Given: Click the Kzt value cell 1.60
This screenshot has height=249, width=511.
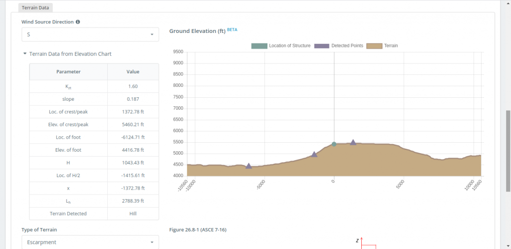Looking at the screenshot, I should pyautogui.click(x=133, y=86).
